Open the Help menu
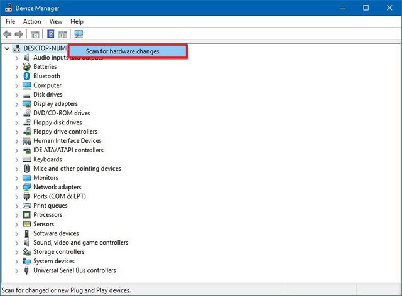 [x=77, y=21]
